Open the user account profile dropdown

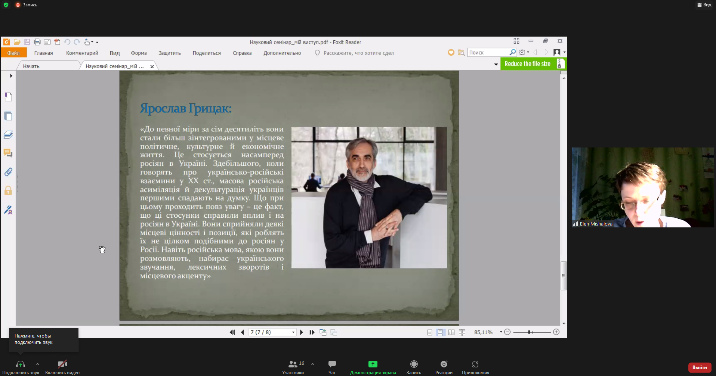[559, 52]
